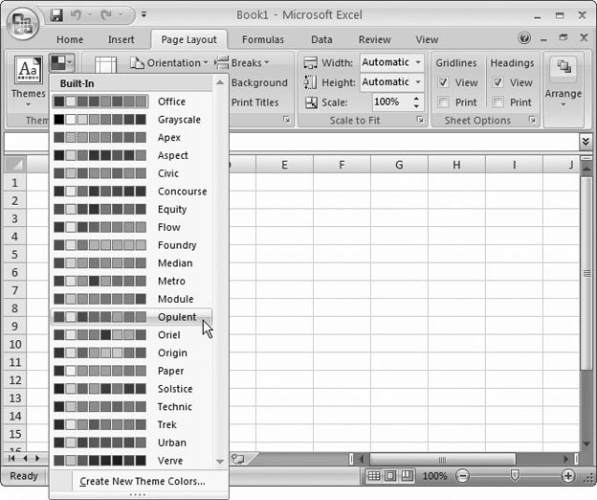597x500 pixels.
Task: Click the Print Titles button
Action: coord(254,102)
